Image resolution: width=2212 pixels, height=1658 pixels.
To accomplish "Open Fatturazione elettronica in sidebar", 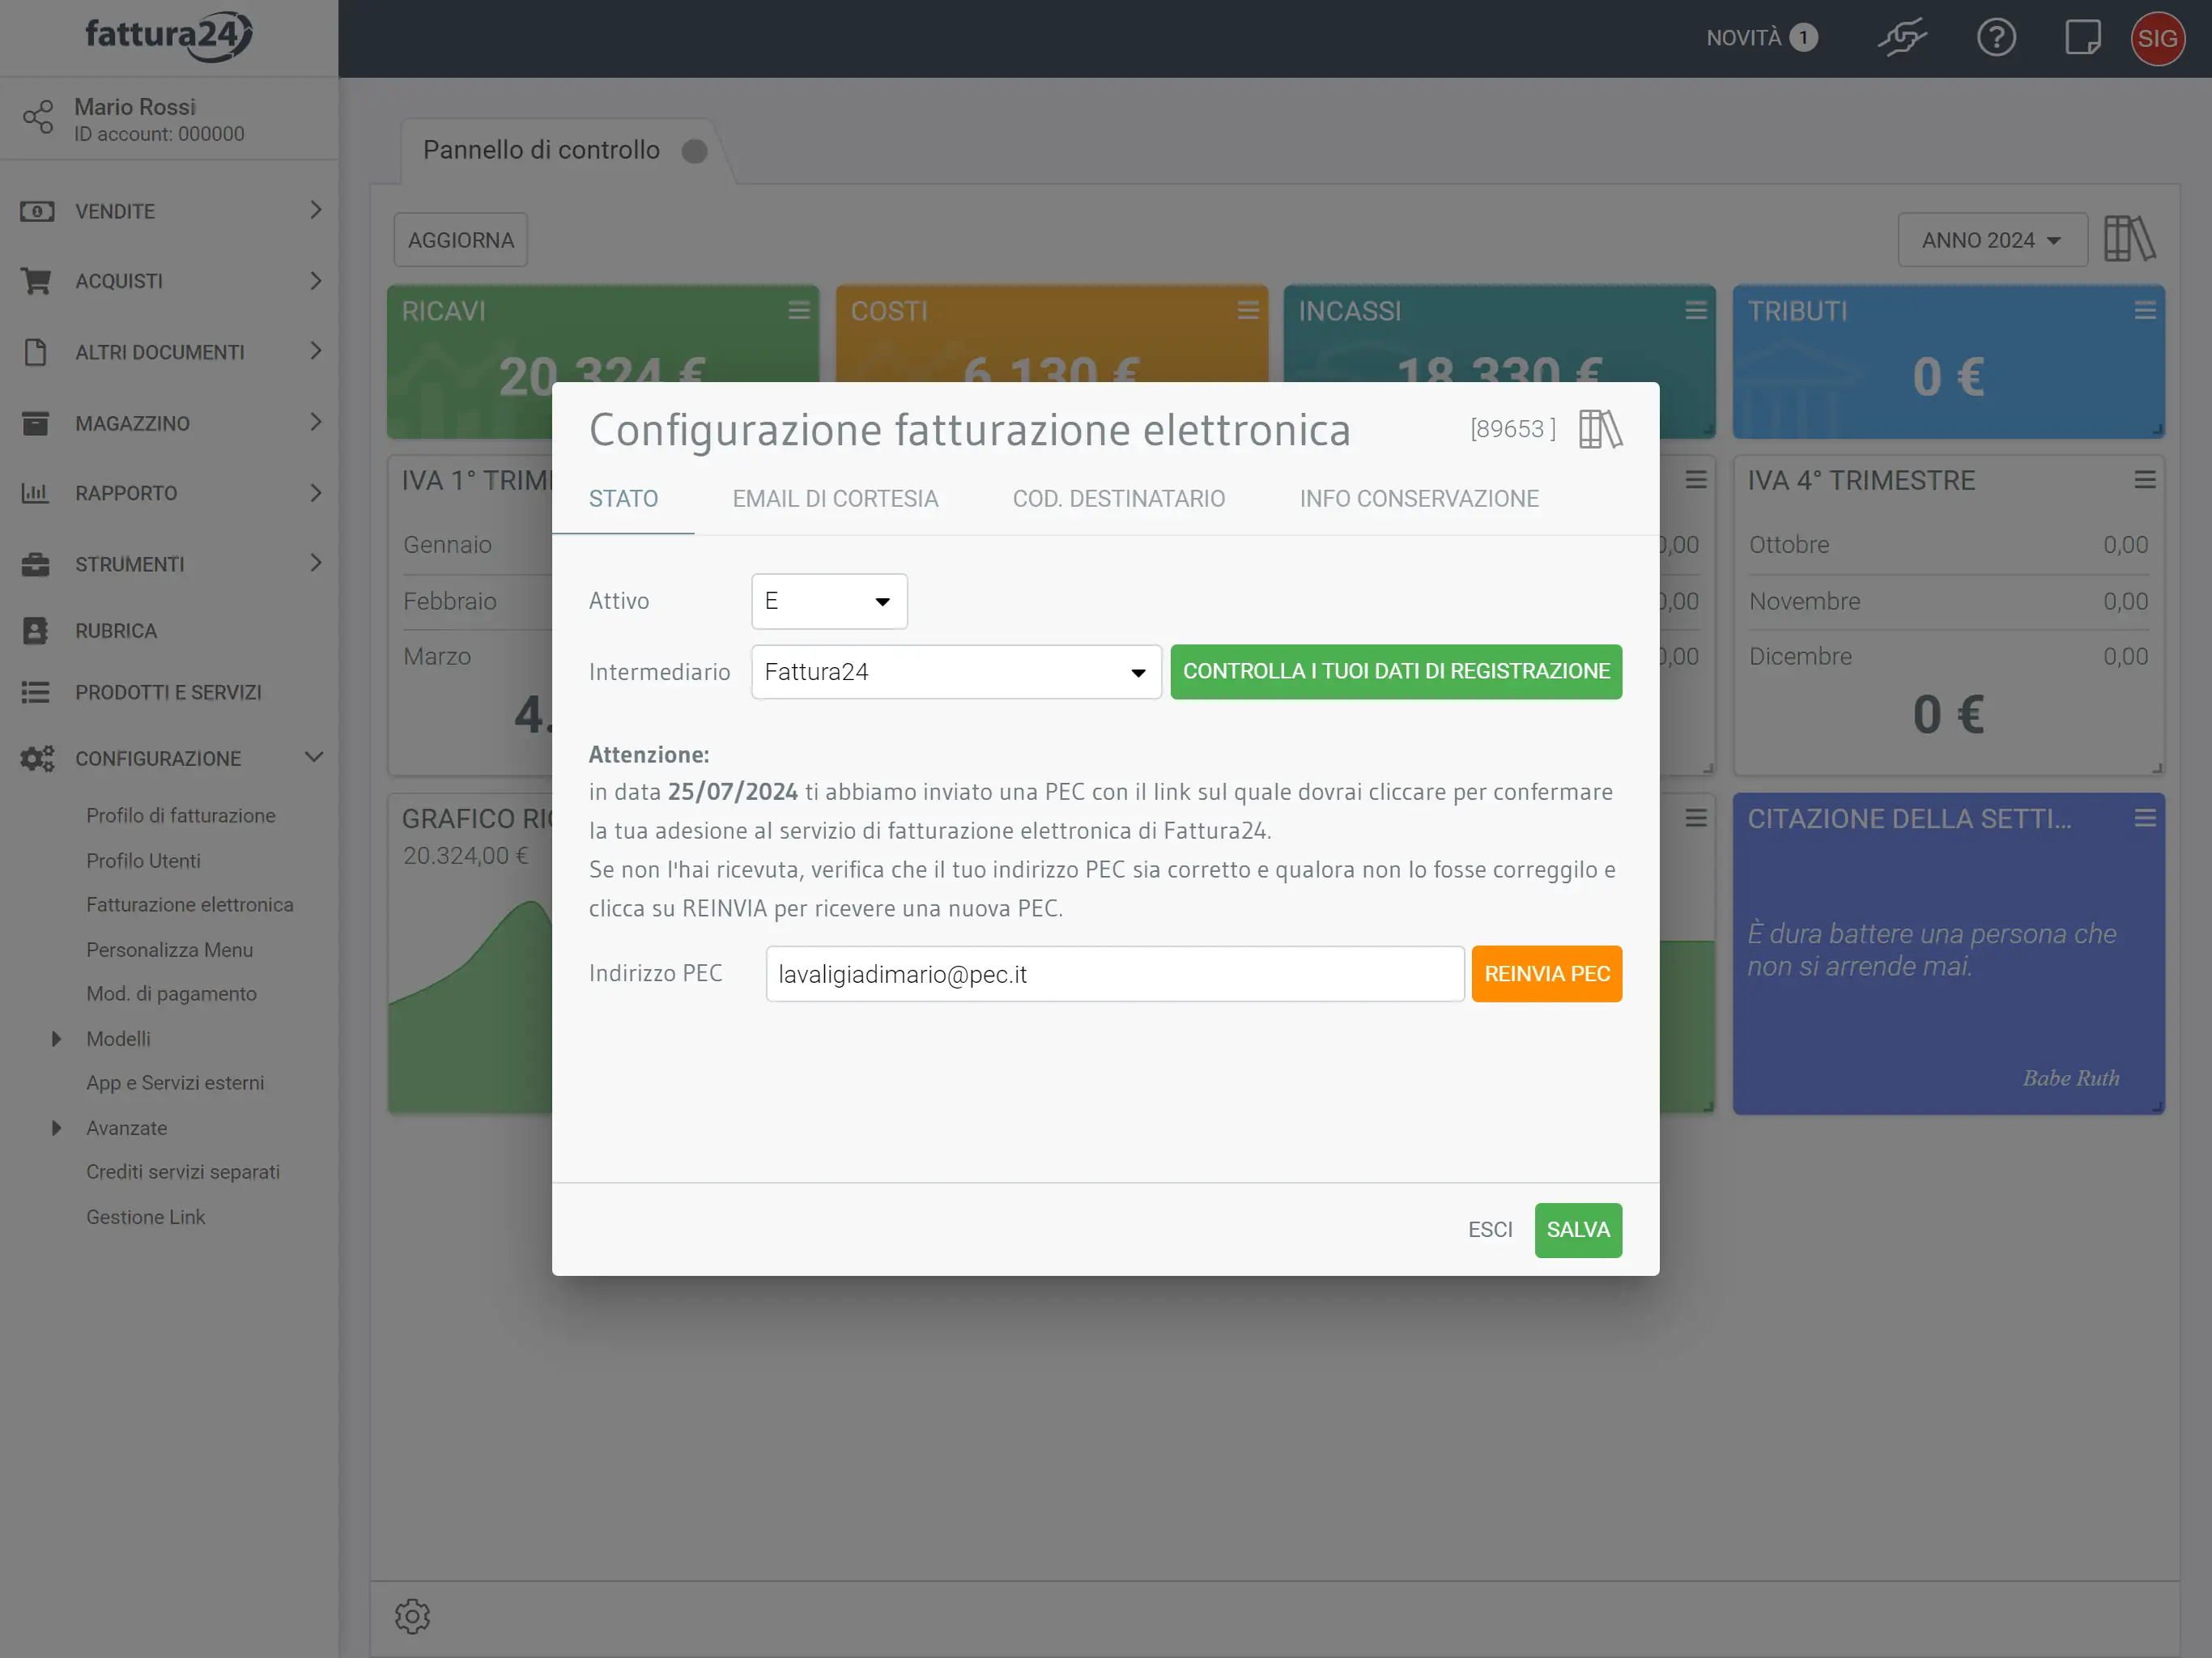I will click(x=189, y=904).
